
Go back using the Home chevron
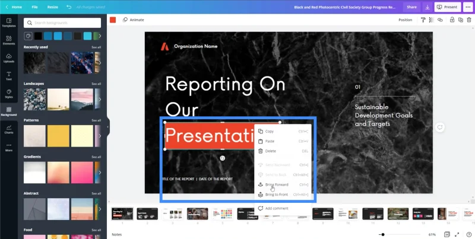click(x=7, y=7)
